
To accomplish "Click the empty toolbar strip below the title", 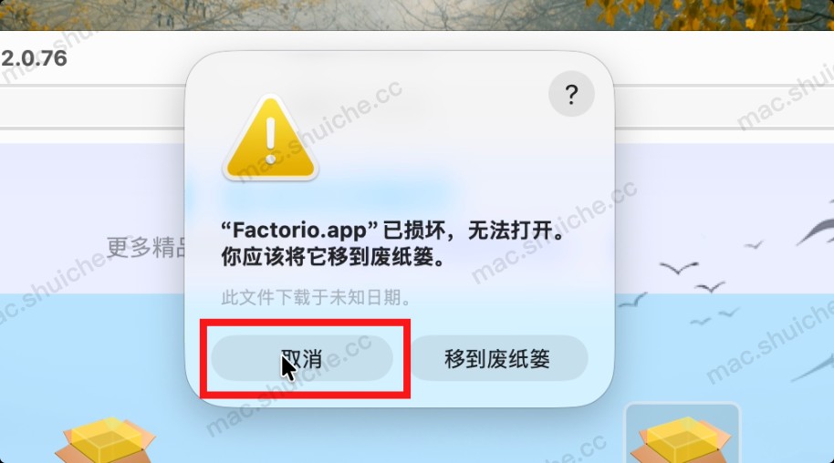I will tap(93, 107).
